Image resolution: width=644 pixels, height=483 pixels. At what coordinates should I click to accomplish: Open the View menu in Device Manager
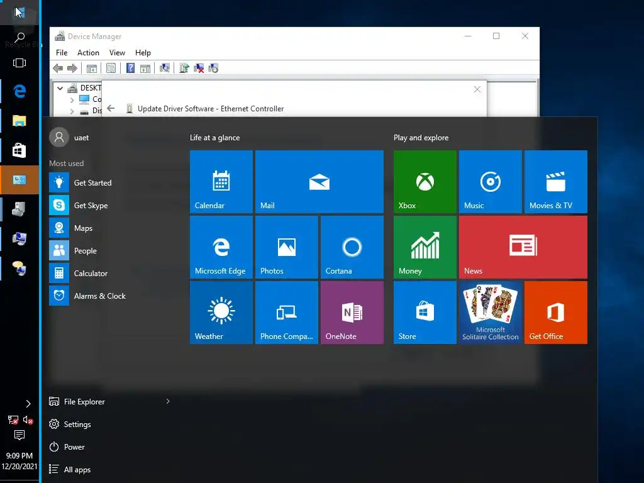click(x=117, y=53)
